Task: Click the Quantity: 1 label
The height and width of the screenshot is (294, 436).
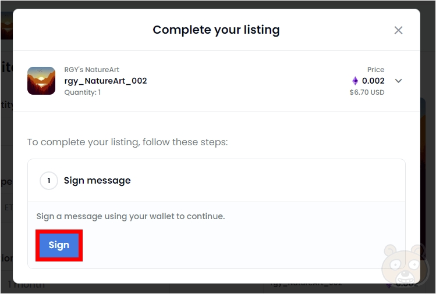Action: (x=82, y=92)
